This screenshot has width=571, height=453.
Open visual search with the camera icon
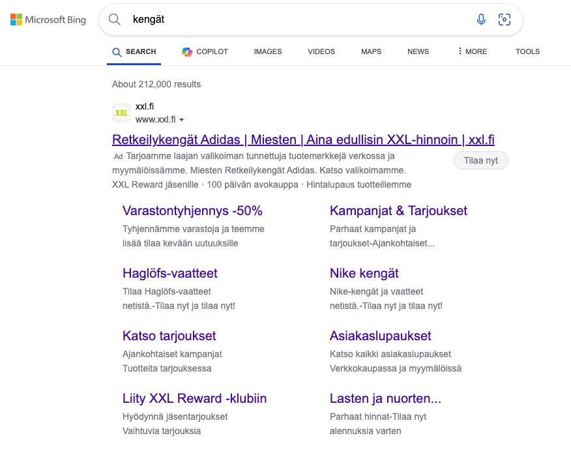coord(505,20)
